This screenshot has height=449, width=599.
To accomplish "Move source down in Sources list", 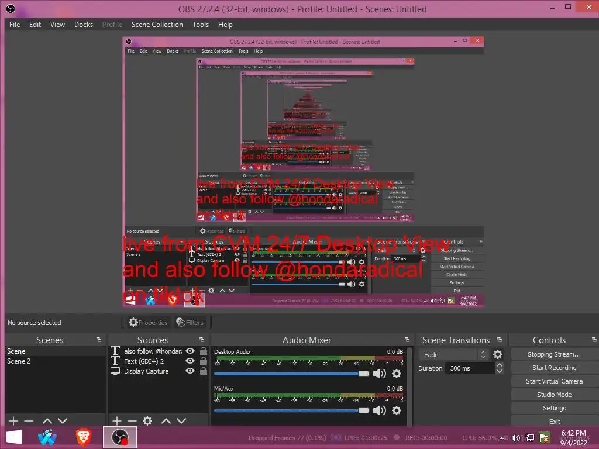I will (181, 421).
